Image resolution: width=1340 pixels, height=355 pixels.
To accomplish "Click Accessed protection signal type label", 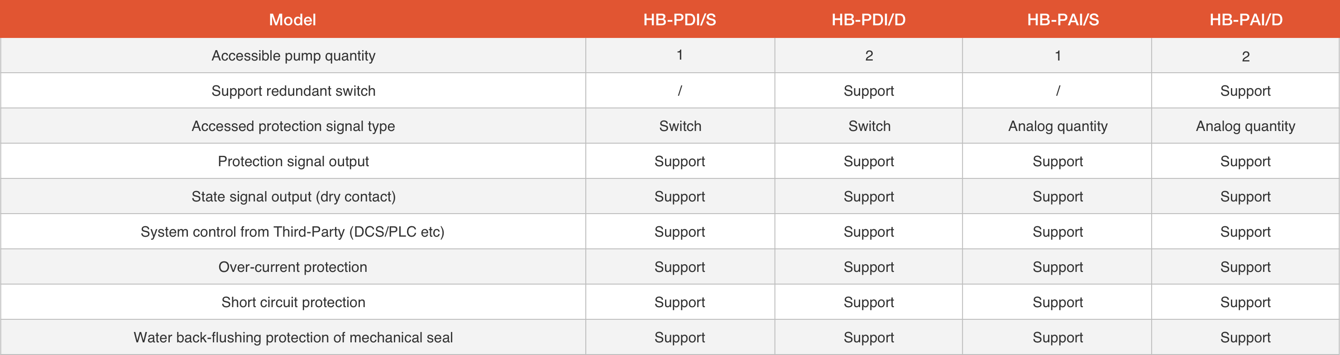I will click(x=293, y=126).
